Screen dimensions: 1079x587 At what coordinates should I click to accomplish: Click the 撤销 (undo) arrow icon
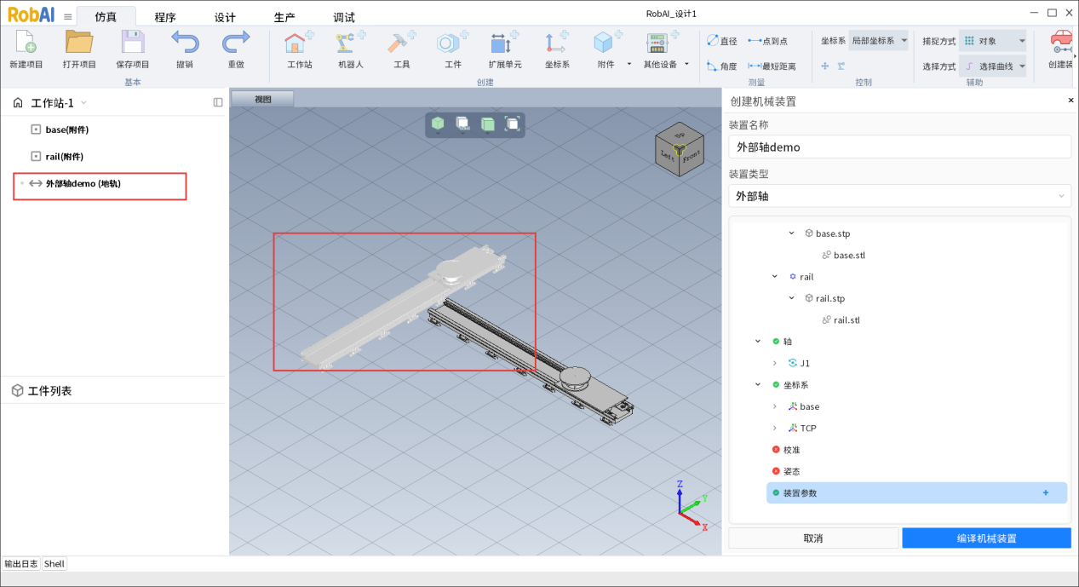[185, 43]
